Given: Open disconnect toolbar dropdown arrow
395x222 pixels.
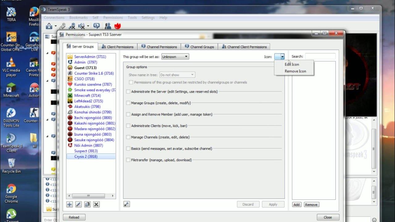Looking at the screenshot, I should click(56, 26).
